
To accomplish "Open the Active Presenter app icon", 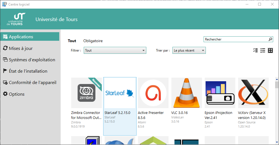I will click(x=153, y=93).
